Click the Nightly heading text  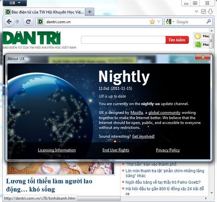coord(124,77)
